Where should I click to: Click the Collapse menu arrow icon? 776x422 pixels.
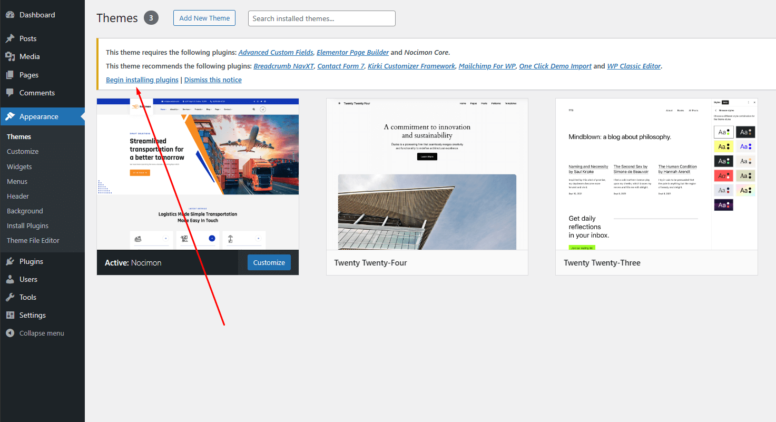pos(10,333)
